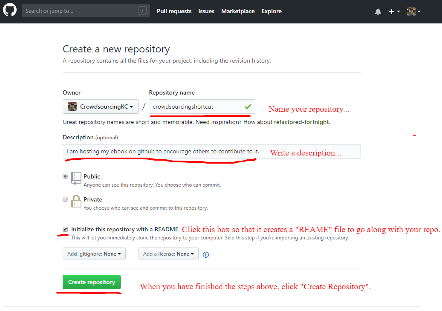Click the Owner label
This screenshot has width=442, height=311.
tap(72, 92)
